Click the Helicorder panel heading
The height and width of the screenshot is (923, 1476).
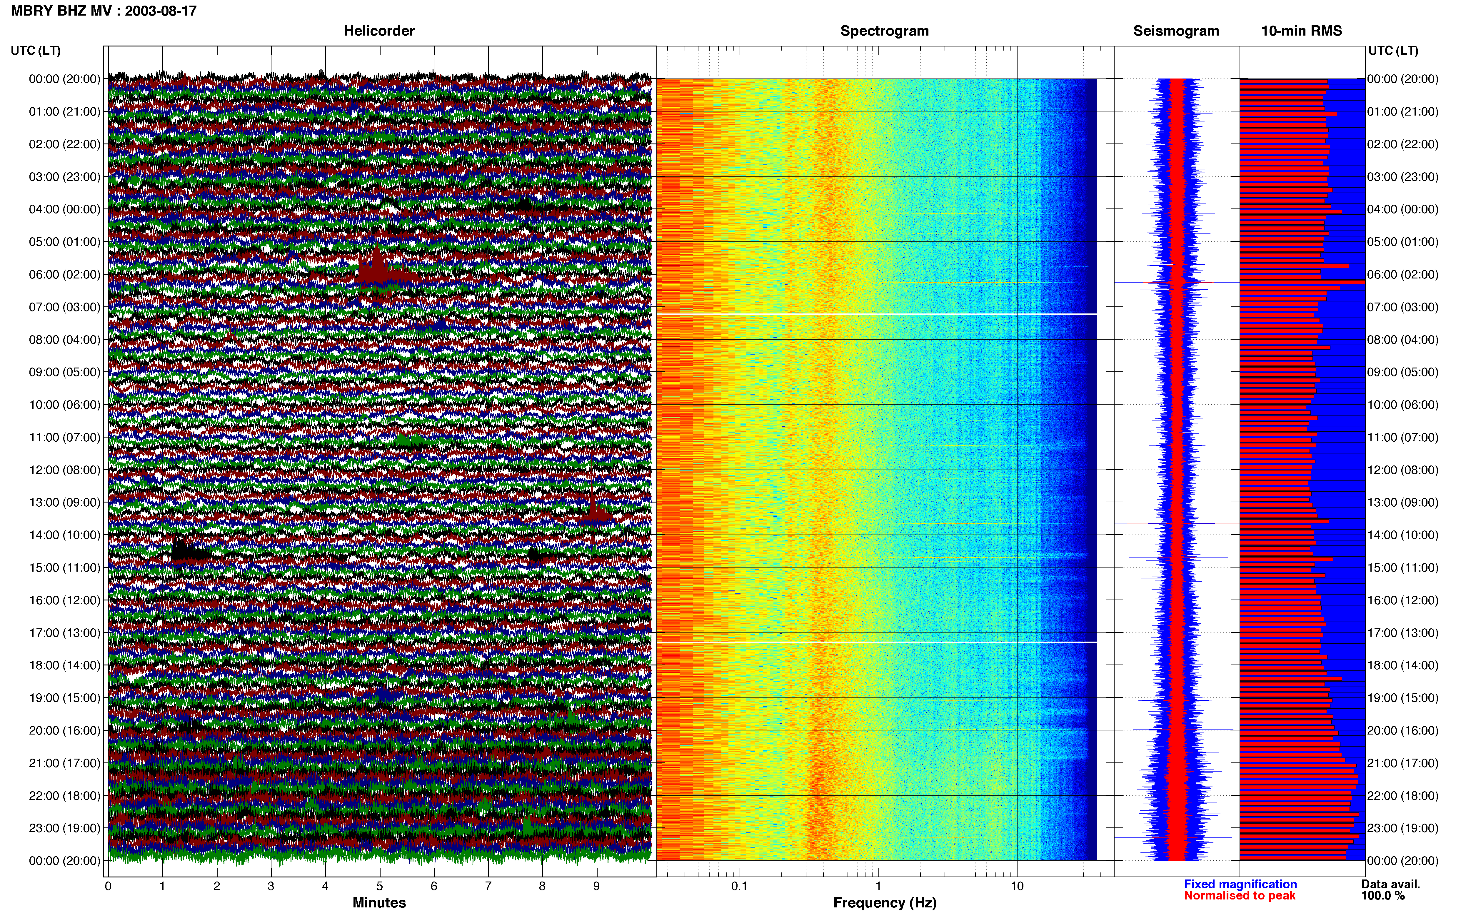[x=379, y=31]
